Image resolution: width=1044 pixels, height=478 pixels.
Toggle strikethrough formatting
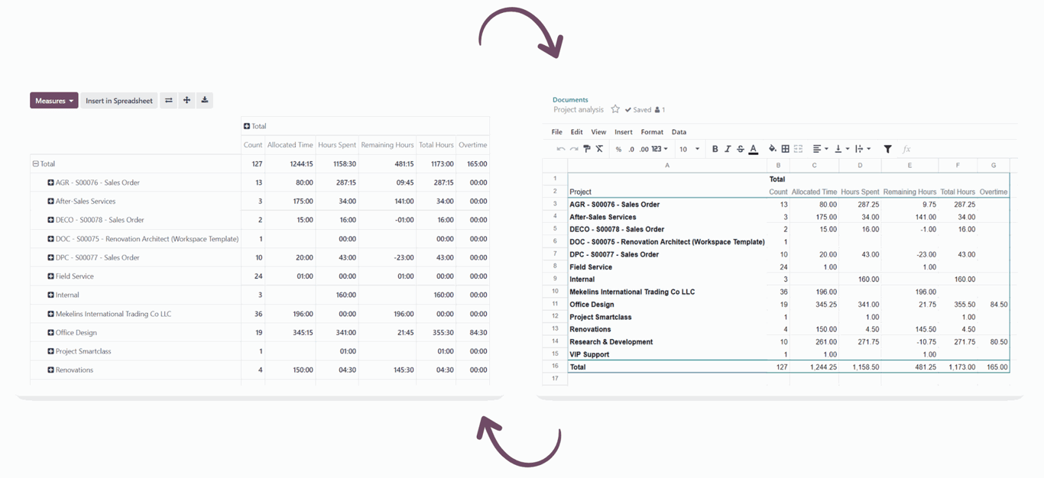741,148
